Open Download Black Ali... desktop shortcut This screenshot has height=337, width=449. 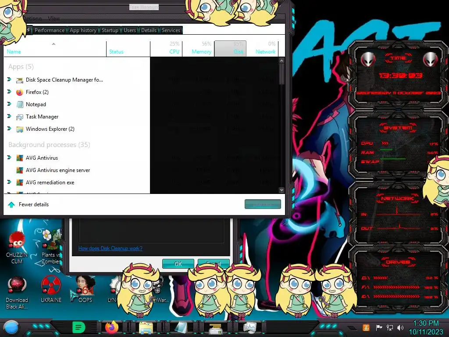17,293
